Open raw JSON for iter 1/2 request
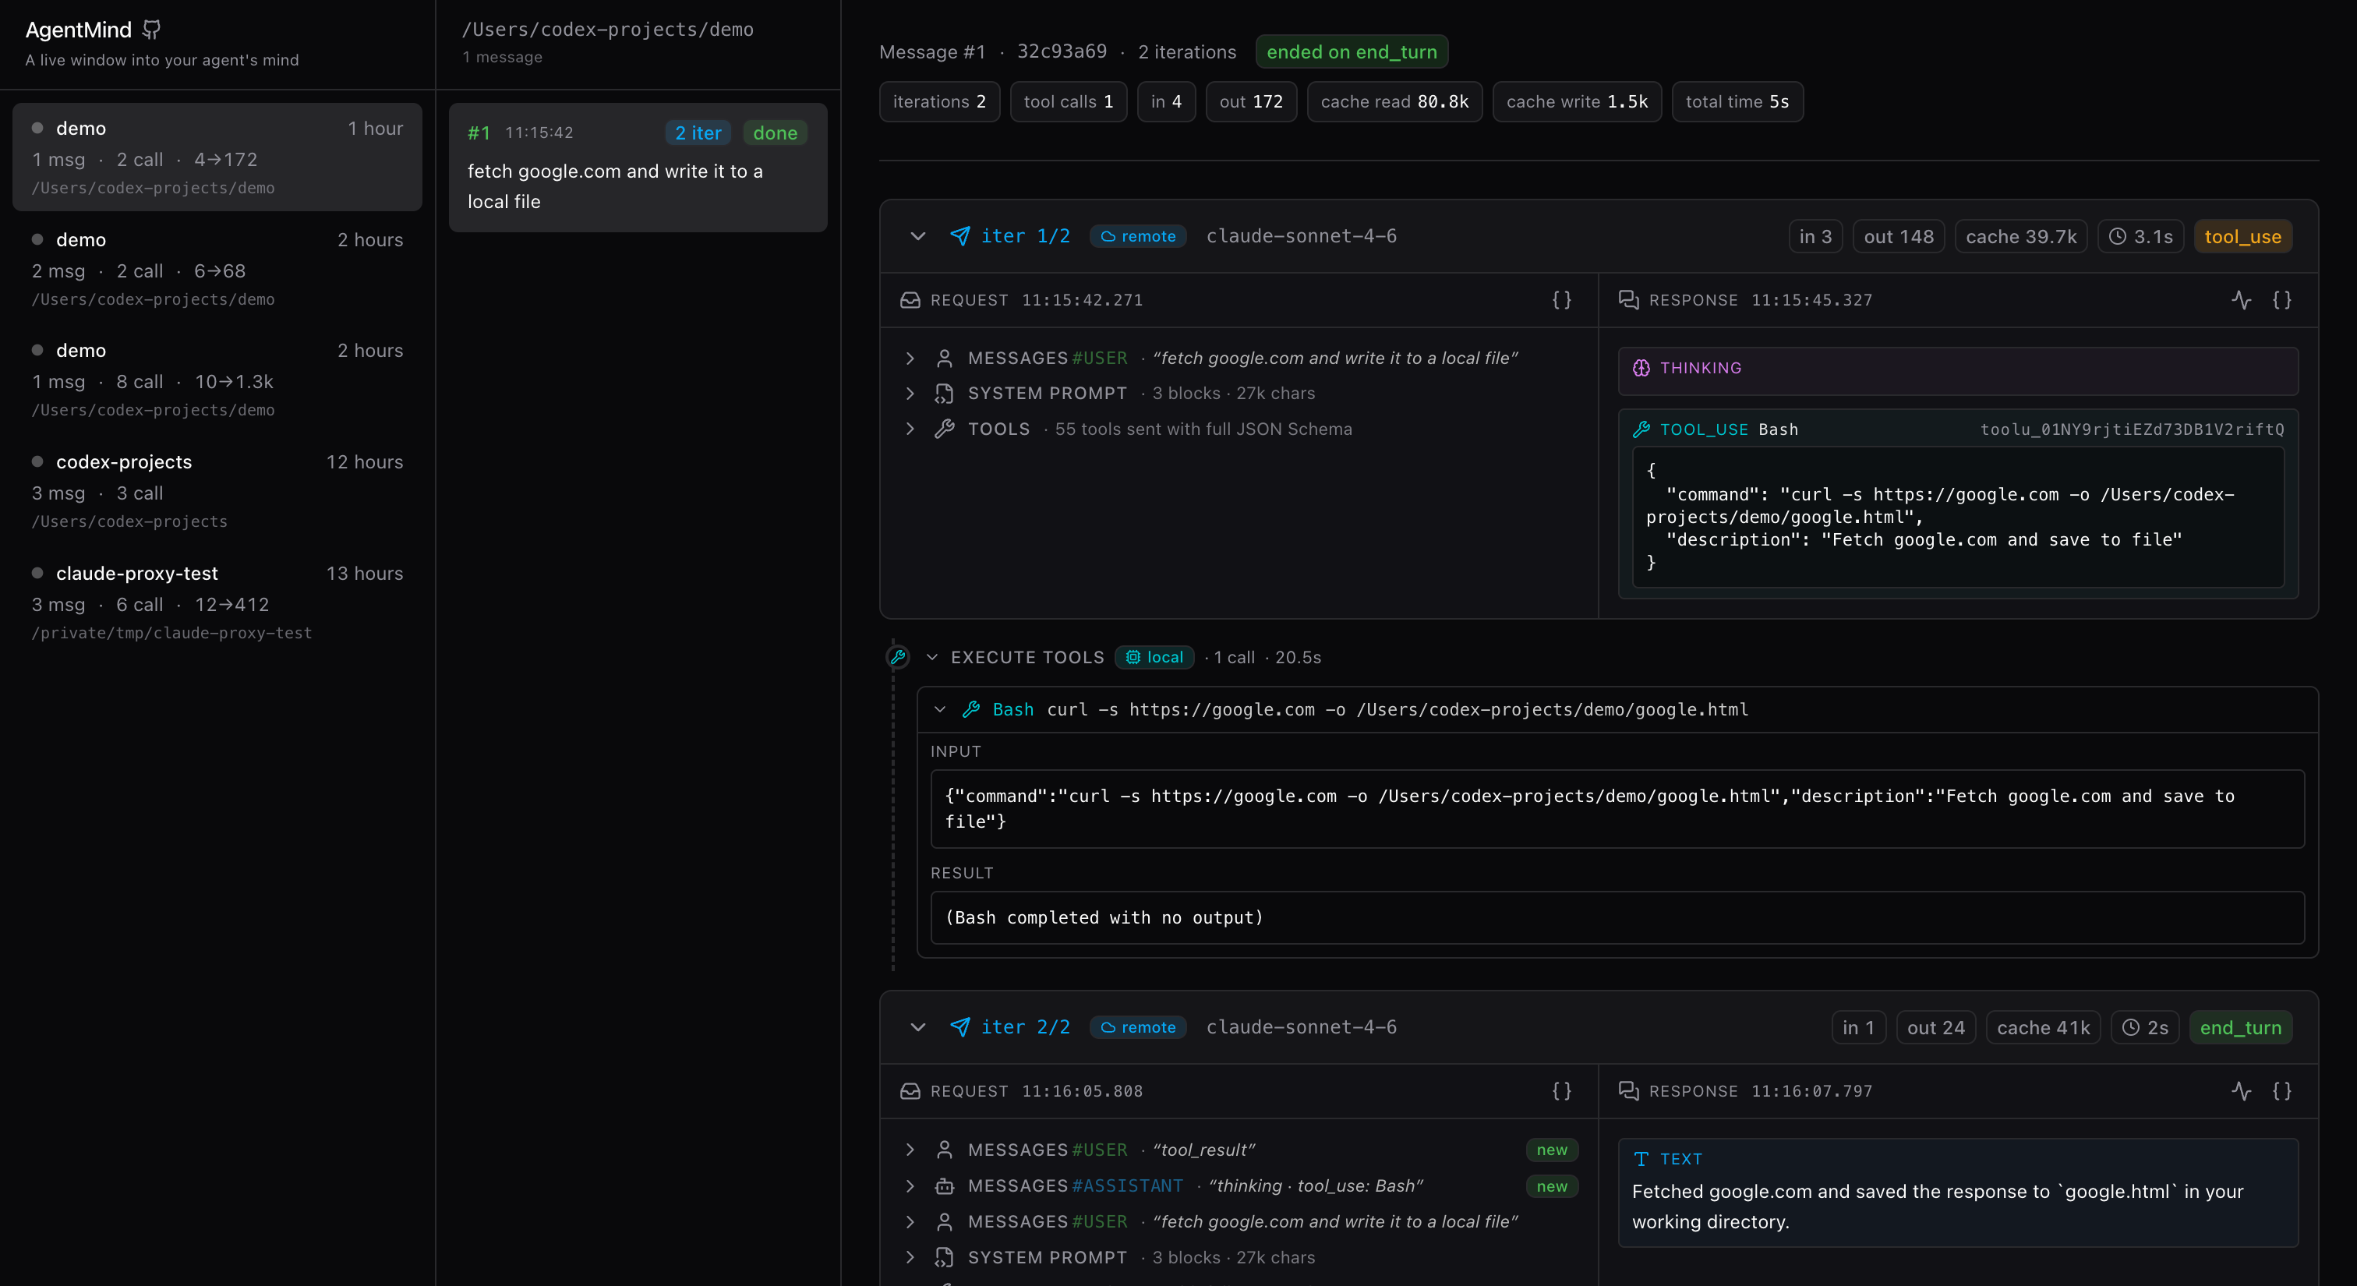This screenshot has height=1286, width=2357. [x=1562, y=300]
